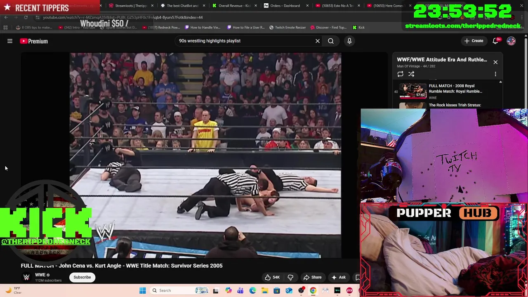
Task: Open Task View on the taskbar
Action: (215, 290)
